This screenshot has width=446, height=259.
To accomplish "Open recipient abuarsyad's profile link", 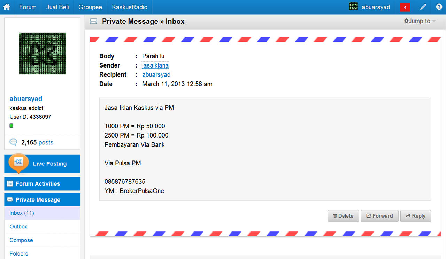I will tap(156, 74).
